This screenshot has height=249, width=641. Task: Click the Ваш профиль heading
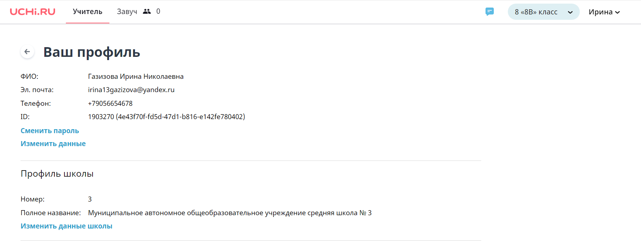92,52
